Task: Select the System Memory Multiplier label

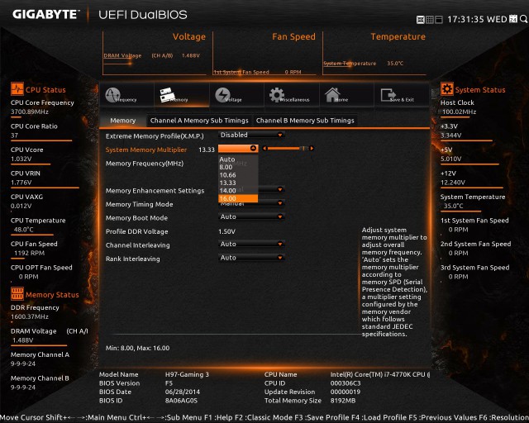Action: [146, 150]
